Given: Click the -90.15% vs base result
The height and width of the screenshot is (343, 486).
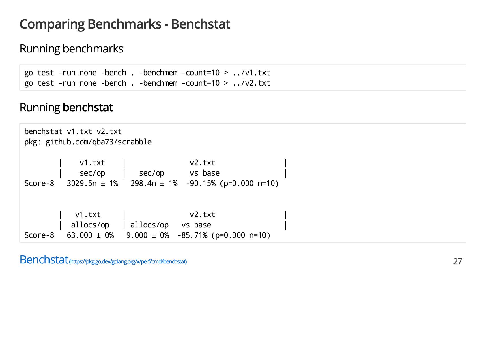Looking at the screenshot, I should (x=201, y=184).
